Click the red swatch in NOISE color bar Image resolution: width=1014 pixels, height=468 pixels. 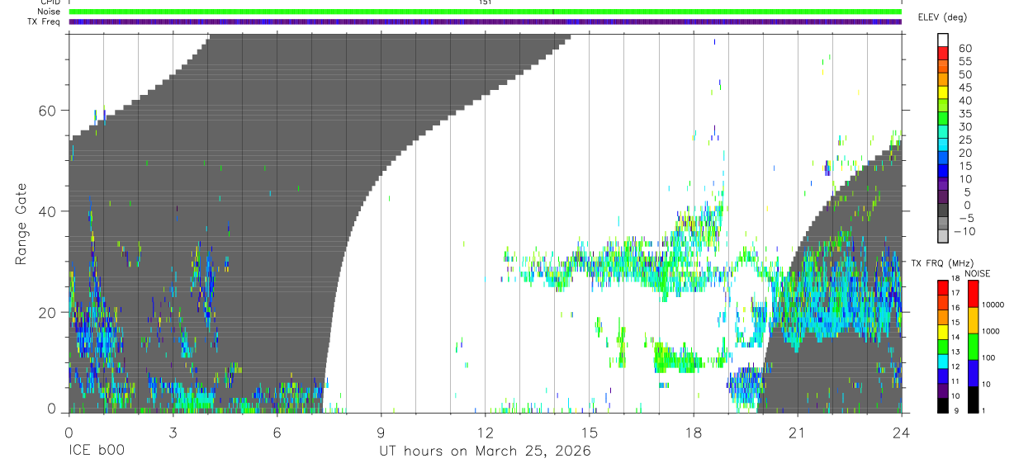click(974, 294)
